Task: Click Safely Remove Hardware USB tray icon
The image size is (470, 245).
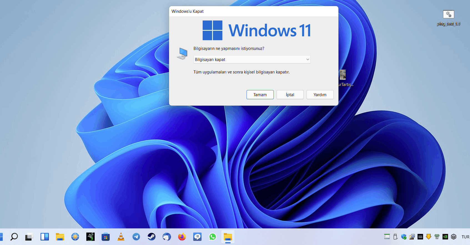Action: [x=396, y=237]
